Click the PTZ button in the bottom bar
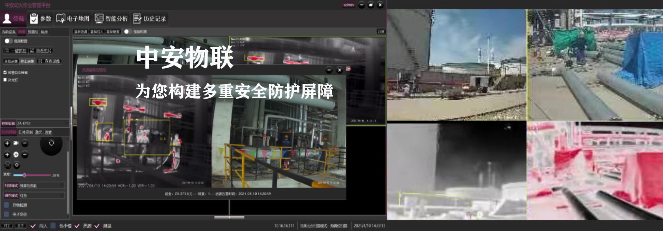The image size is (663, 231). click(x=7, y=226)
